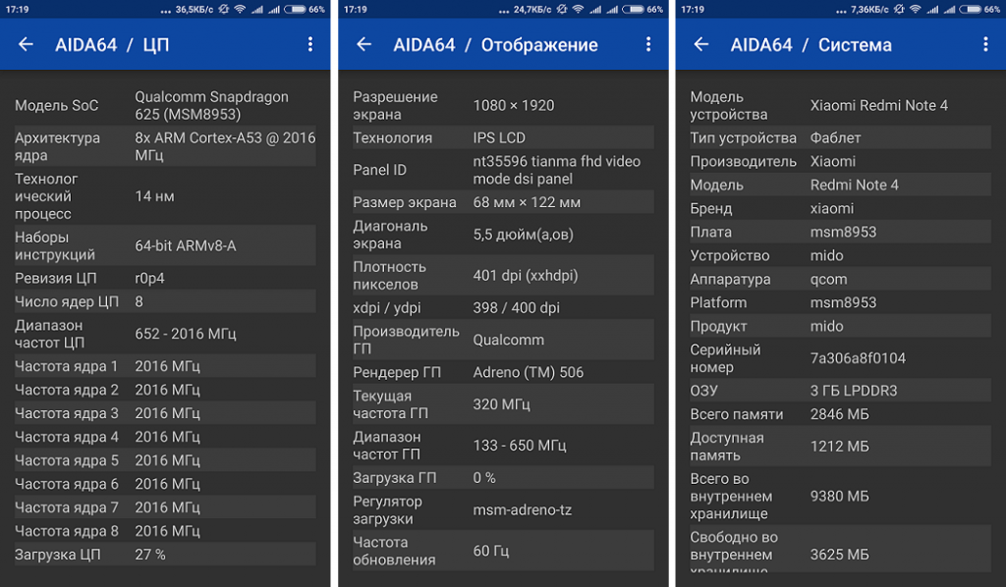Select the Серийный номер row
Image resolution: width=1006 pixels, height=587 pixels.
coord(840,358)
